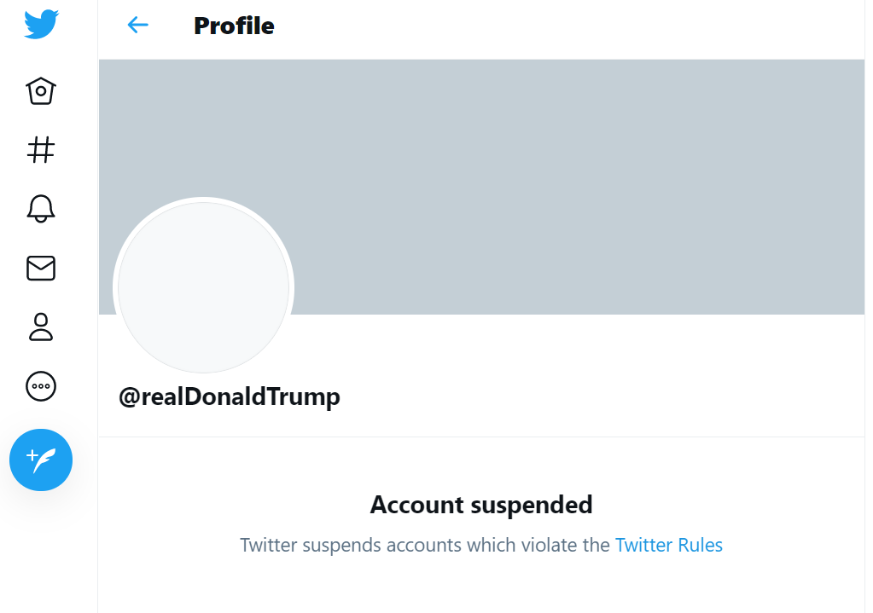Click the gray "Twitter suspends accounts" message text
Image resolution: width=873 pixels, height=613 pixels.
pos(424,545)
